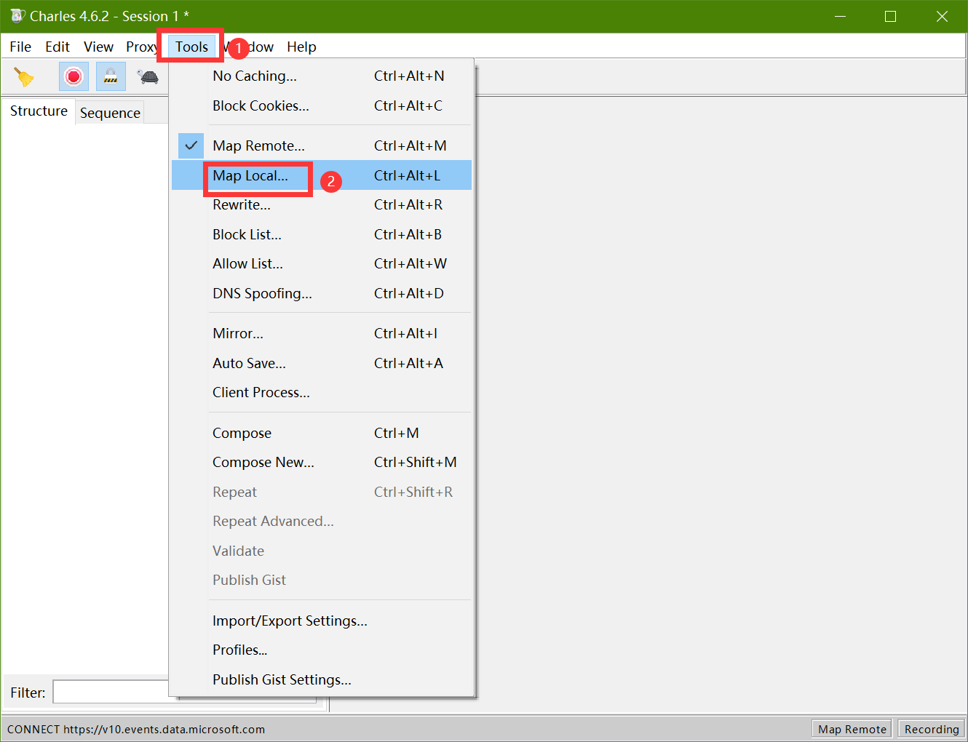Select the Rewrite menu entry
Screen dimensions: 968x742
241,204
